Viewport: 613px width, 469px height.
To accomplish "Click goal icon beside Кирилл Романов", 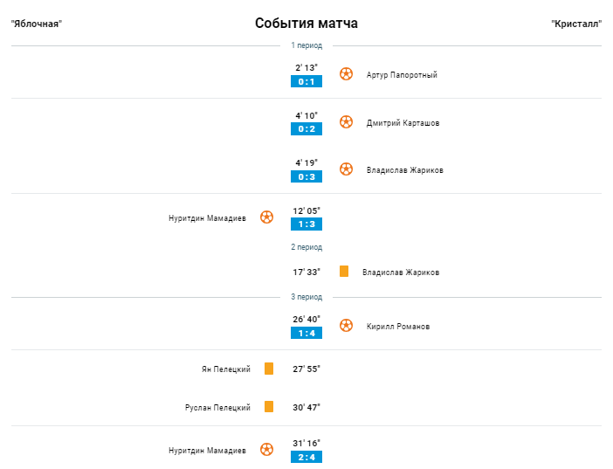I will 346,326.
